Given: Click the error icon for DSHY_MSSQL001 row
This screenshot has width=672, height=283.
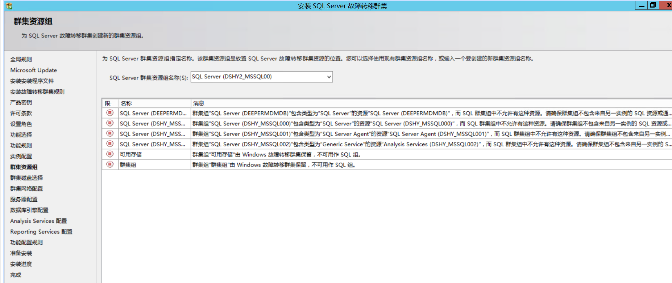Looking at the screenshot, I should [x=110, y=134].
